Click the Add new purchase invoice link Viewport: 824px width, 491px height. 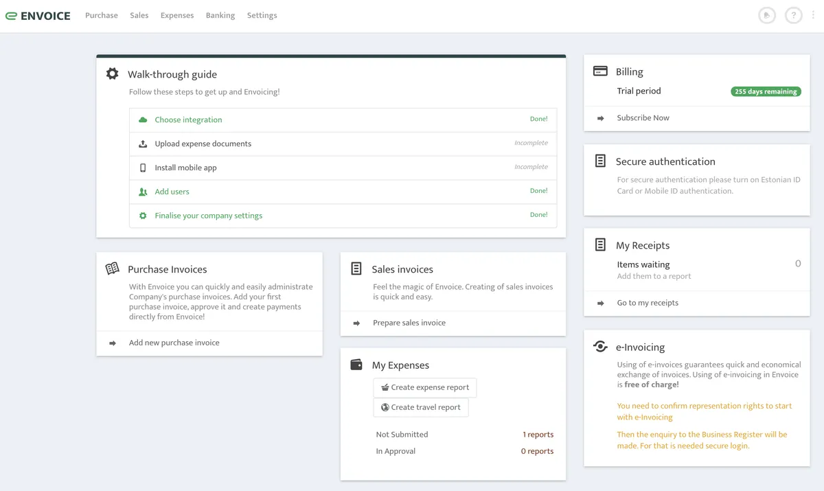coord(174,343)
